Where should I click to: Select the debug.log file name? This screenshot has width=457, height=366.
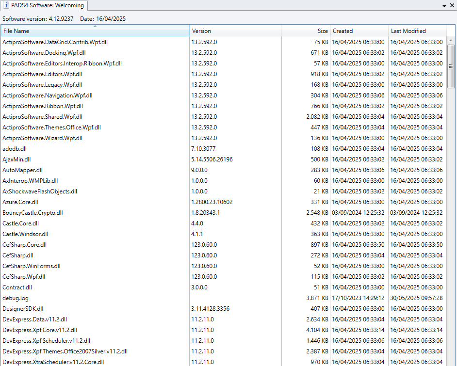16,298
